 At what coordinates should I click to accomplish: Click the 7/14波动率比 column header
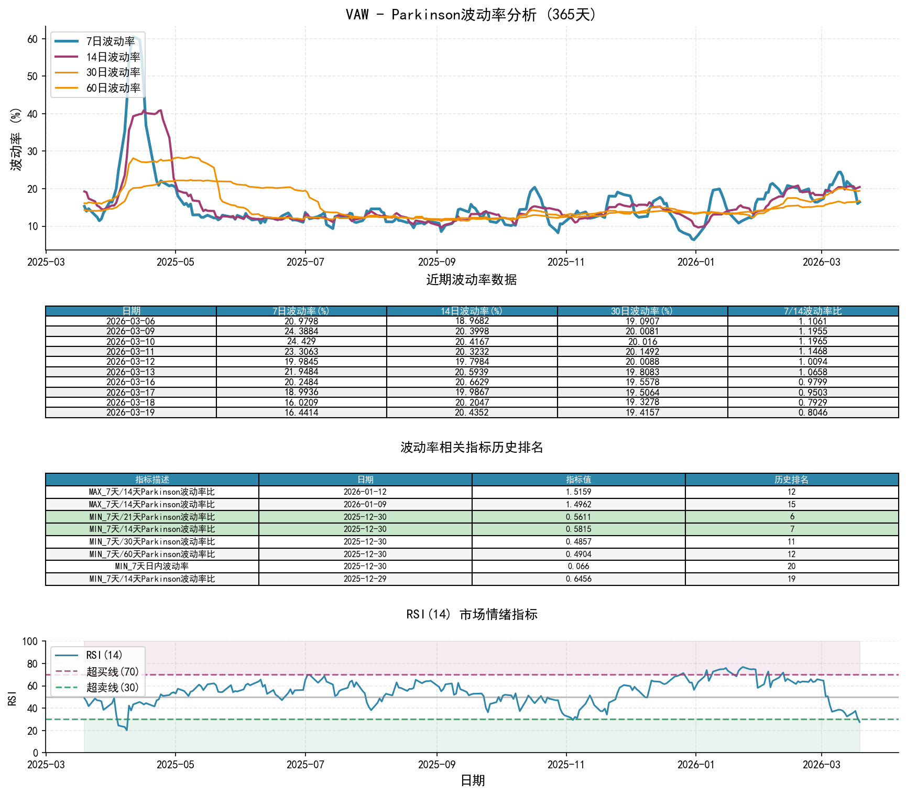pyautogui.click(x=813, y=311)
